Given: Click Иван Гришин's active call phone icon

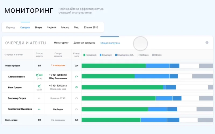Looking at the screenshot, I should click(39, 86).
